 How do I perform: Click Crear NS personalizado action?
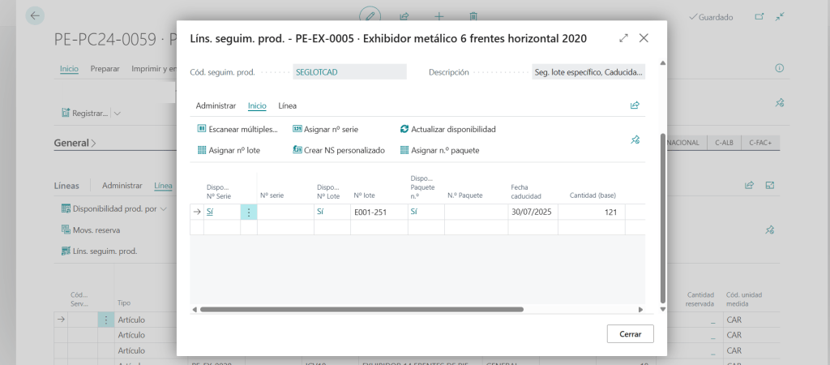338,150
